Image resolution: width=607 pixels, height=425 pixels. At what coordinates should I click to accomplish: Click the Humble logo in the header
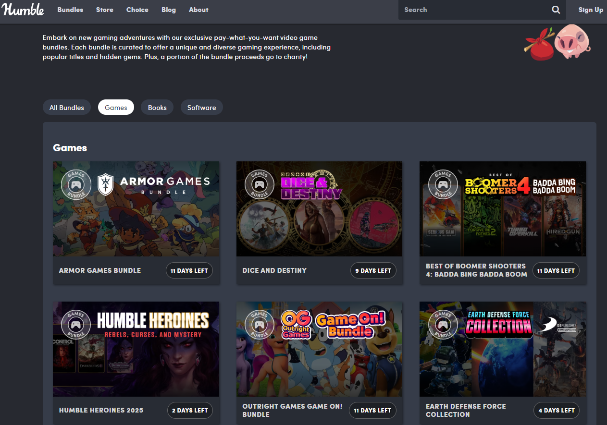pos(23,10)
